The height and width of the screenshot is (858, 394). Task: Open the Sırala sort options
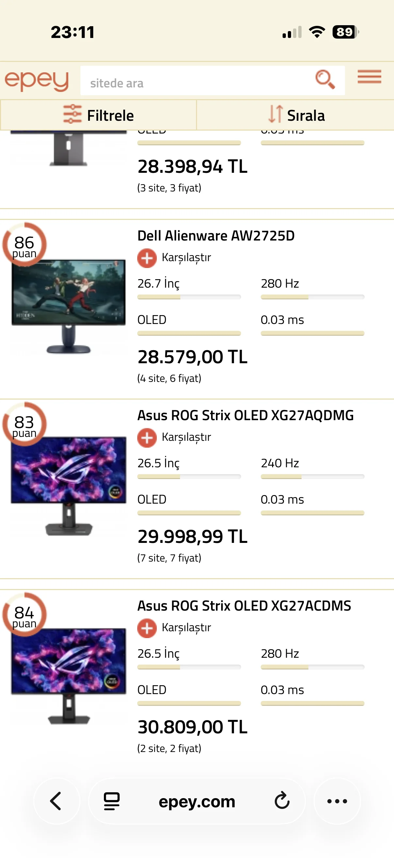[297, 115]
